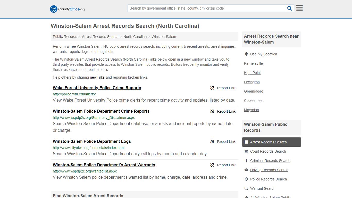Visit police.wfu.edu/alerts URL
Viewport: 352px width, 198px height.
(74, 94)
